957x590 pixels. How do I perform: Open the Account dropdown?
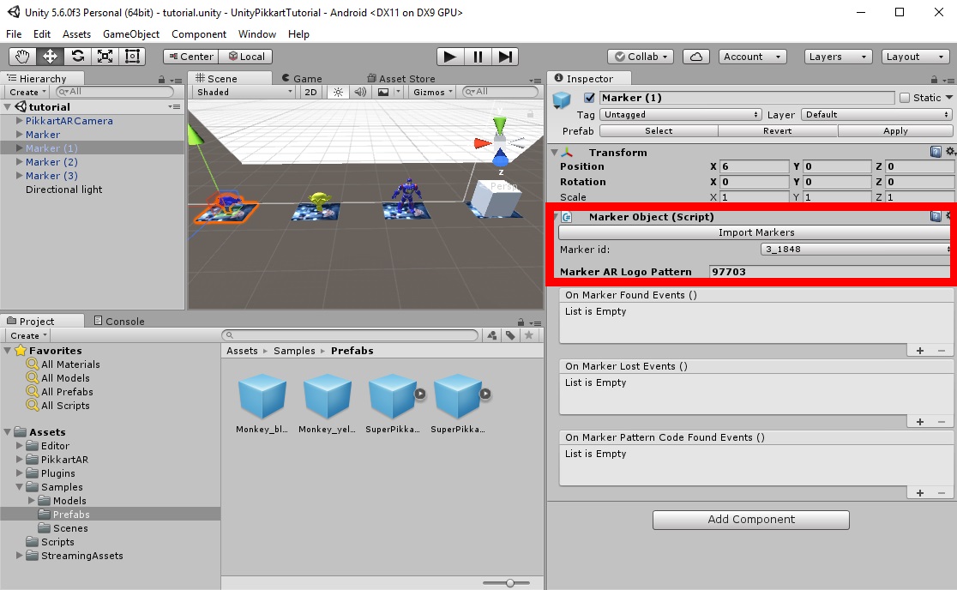753,57
